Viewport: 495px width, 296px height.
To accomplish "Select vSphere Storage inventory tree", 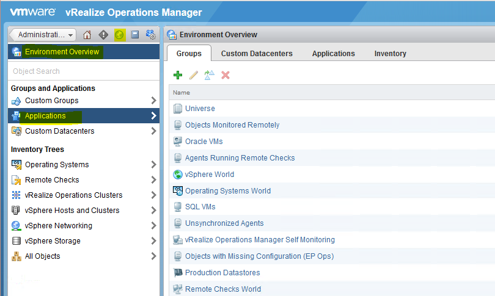I will 53,241.
